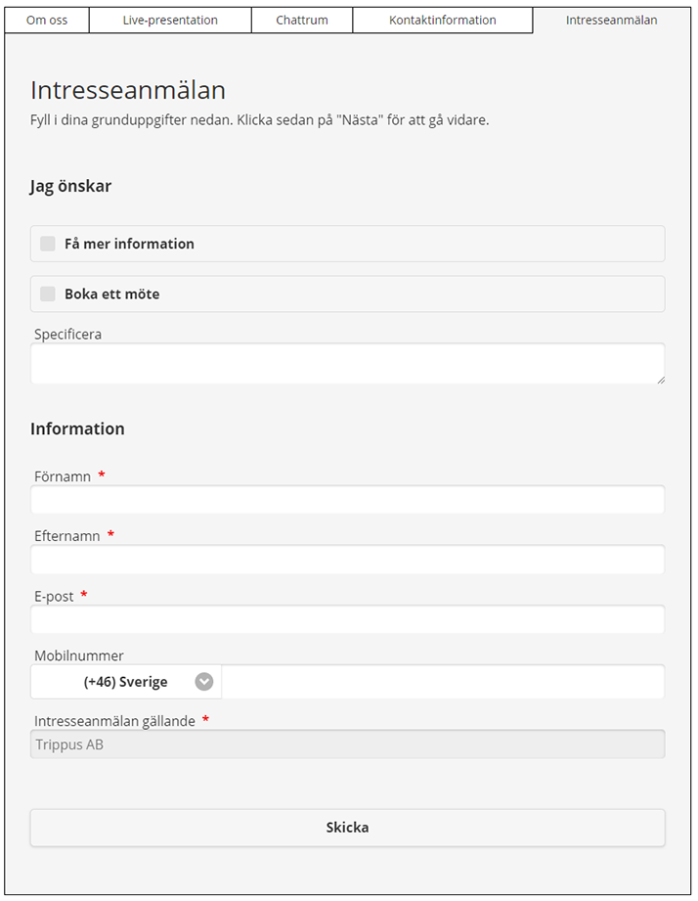Select the Boka ett möte option row
The image size is (698, 901).
[347, 294]
